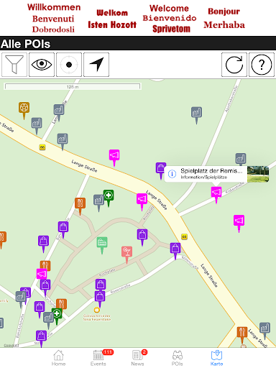This screenshot has height=368, width=276.
Task: Switch to the POIs binoculars tab
Action: 178,358
